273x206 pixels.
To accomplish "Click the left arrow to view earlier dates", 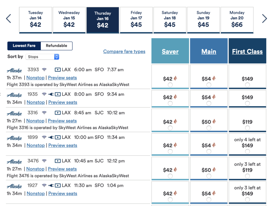I will (8, 18).
